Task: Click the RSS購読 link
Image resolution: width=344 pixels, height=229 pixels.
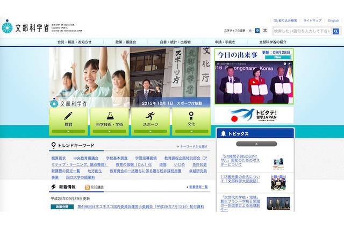Action: (x=97, y=187)
